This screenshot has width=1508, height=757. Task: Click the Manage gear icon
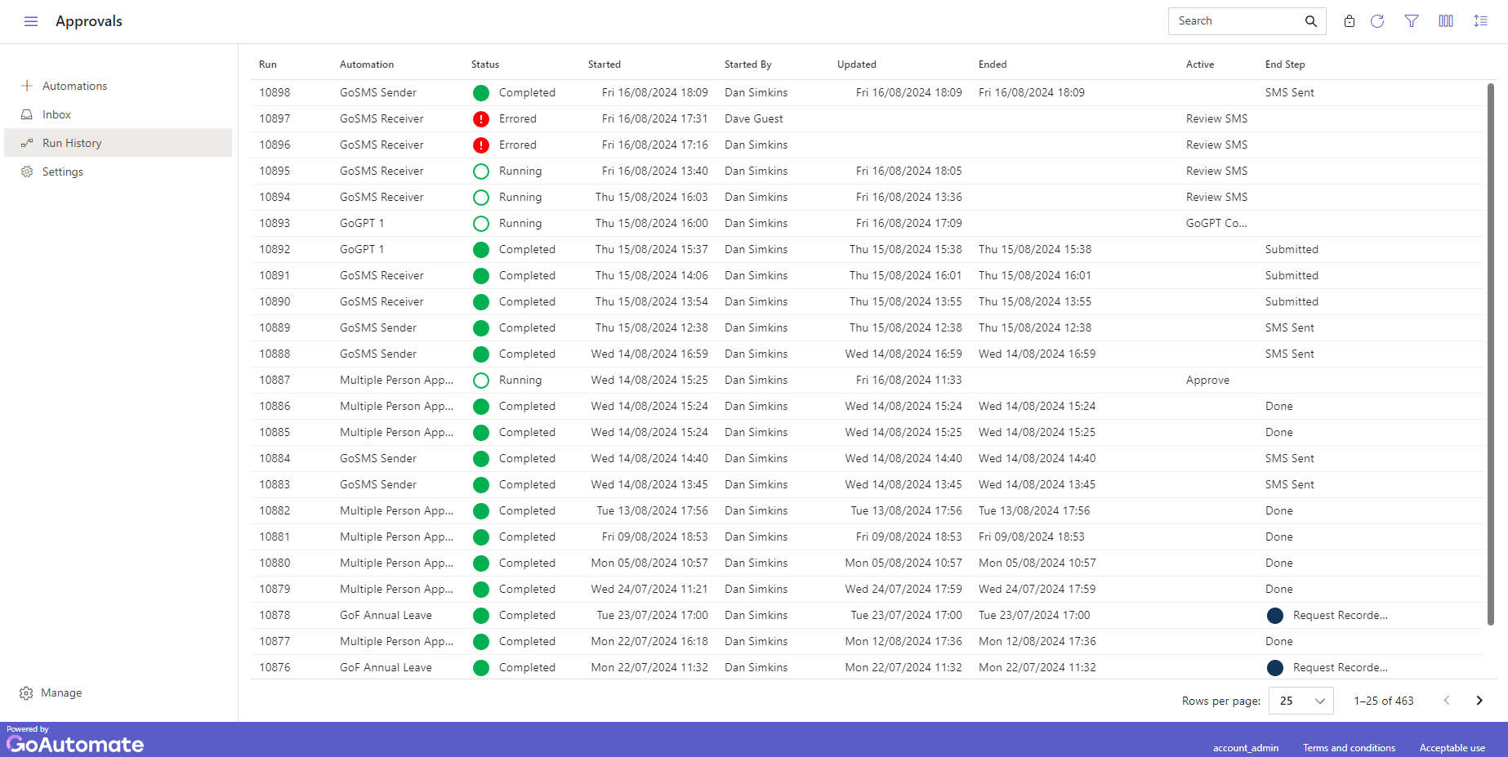26,692
